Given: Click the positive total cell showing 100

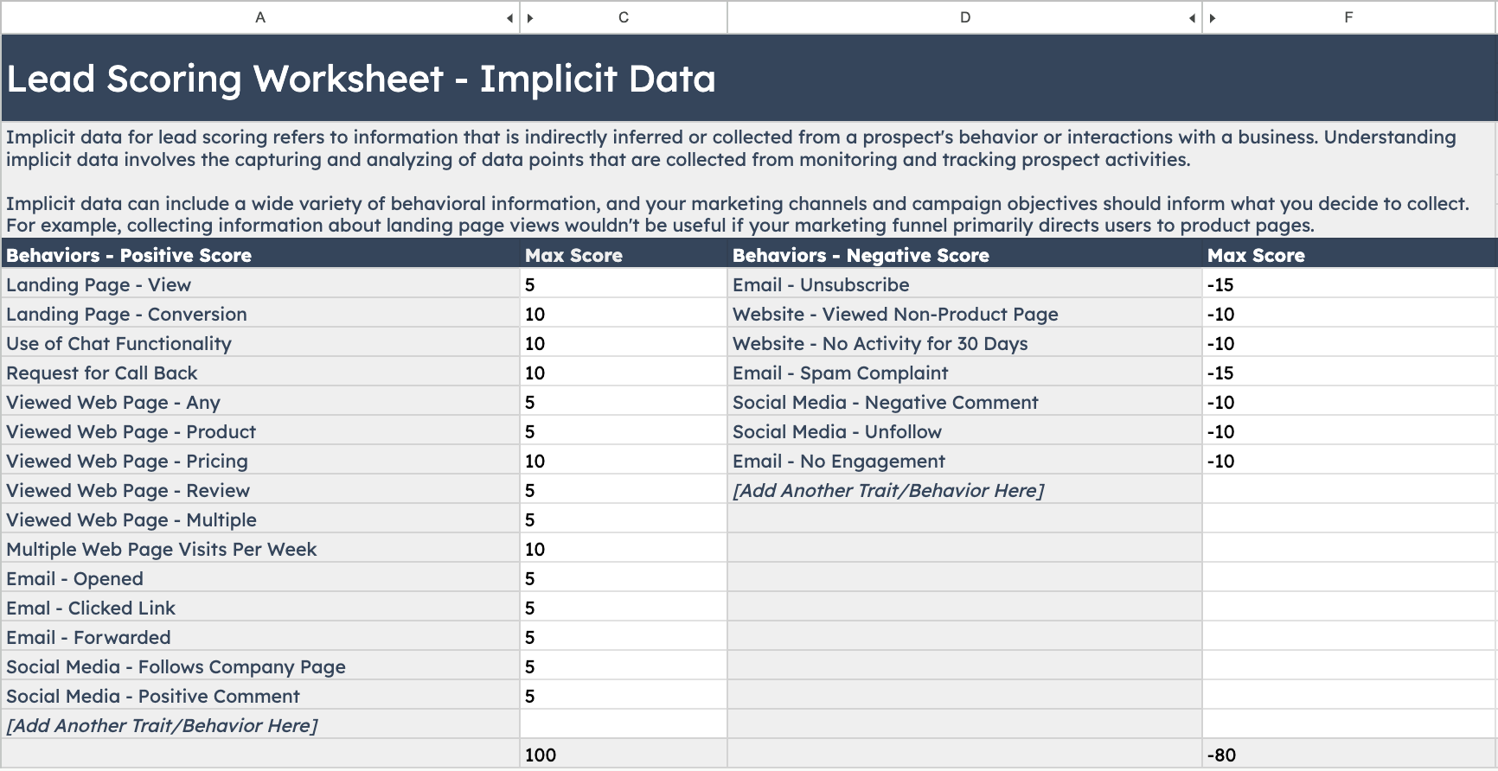Looking at the screenshot, I should 623,755.
